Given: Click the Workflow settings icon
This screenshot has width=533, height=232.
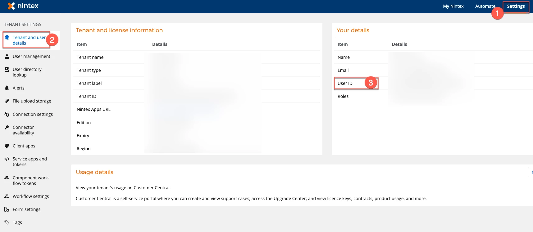Looking at the screenshot, I should [x=7, y=196].
